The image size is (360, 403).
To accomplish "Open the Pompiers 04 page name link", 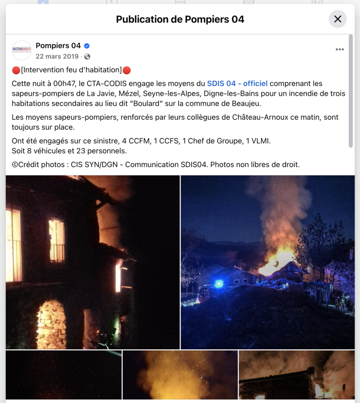I will tap(58, 45).
